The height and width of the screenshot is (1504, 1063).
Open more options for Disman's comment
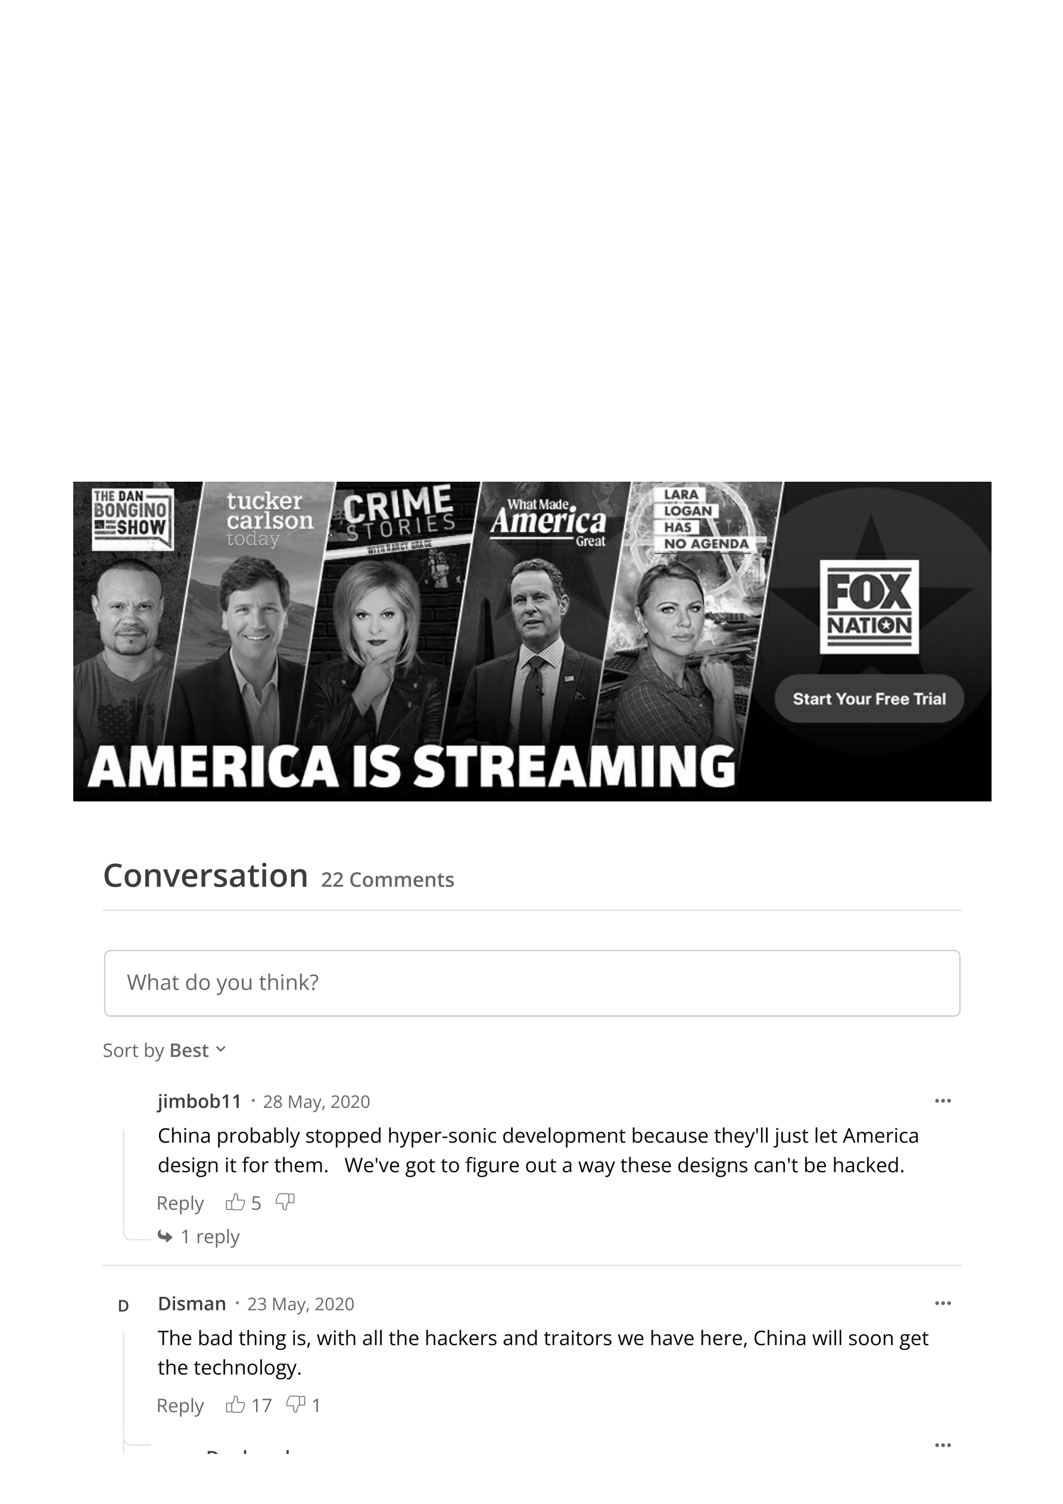[x=943, y=1303]
